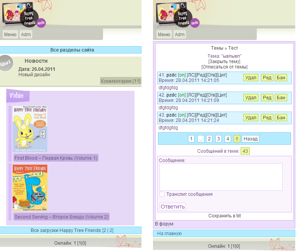Screen dimensions: 296x252
Task: Click Бан button for post 42
Action: (x=281, y=98)
